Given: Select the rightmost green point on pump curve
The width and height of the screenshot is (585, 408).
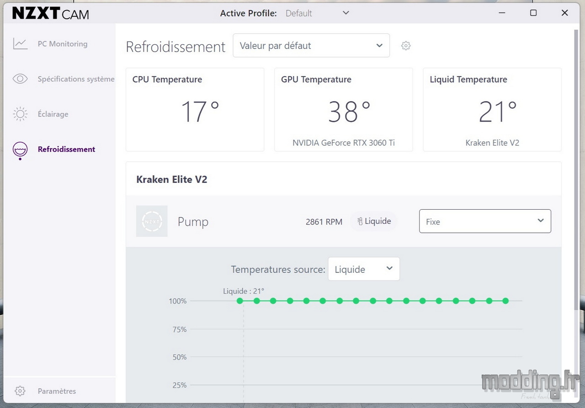Looking at the screenshot, I should (x=505, y=301).
